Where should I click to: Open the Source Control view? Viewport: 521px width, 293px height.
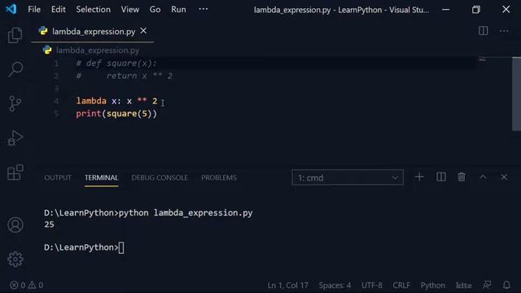[15, 103]
